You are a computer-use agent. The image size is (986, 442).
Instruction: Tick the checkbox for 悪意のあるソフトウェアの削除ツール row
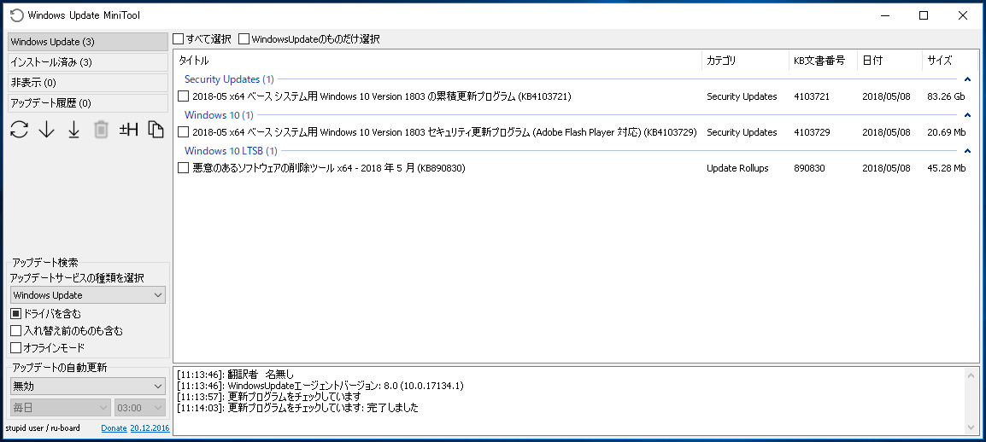[x=183, y=168]
